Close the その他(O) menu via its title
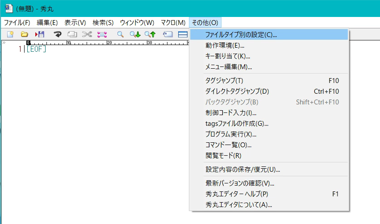The width and height of the screenshot is (380, 224). 205,22
